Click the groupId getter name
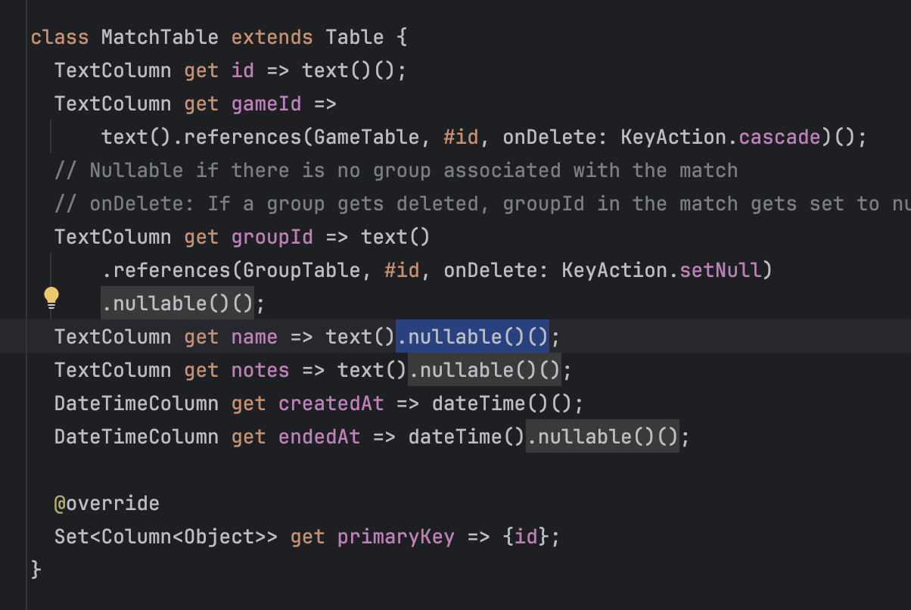The image size is (911, 610). point(272,237)
